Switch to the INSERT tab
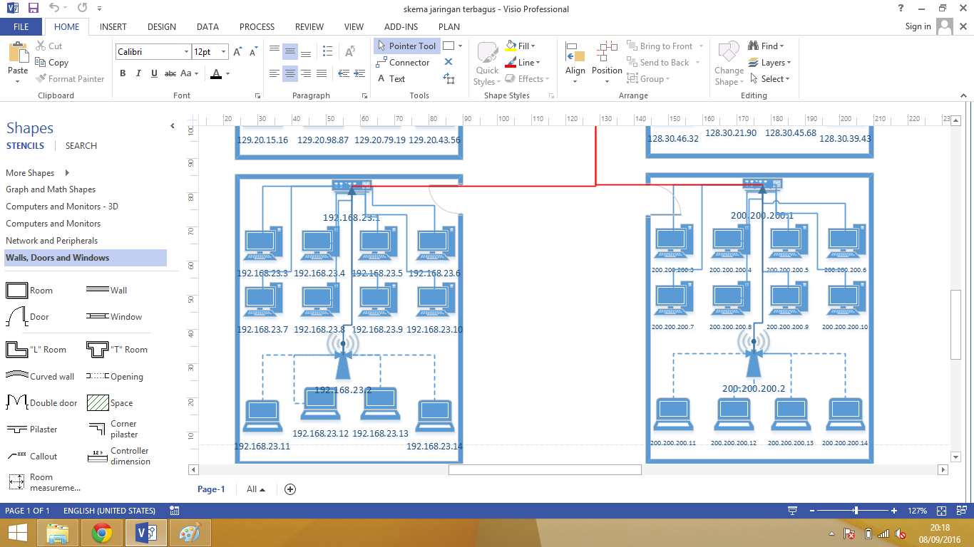 (113, 27)
